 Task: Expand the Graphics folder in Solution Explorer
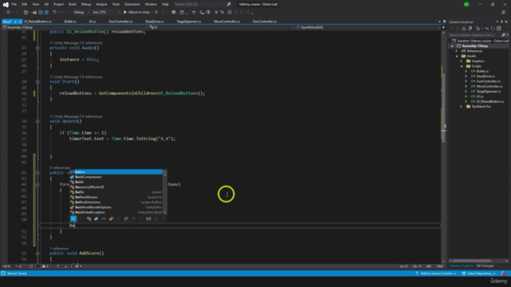tap(461, 61)
